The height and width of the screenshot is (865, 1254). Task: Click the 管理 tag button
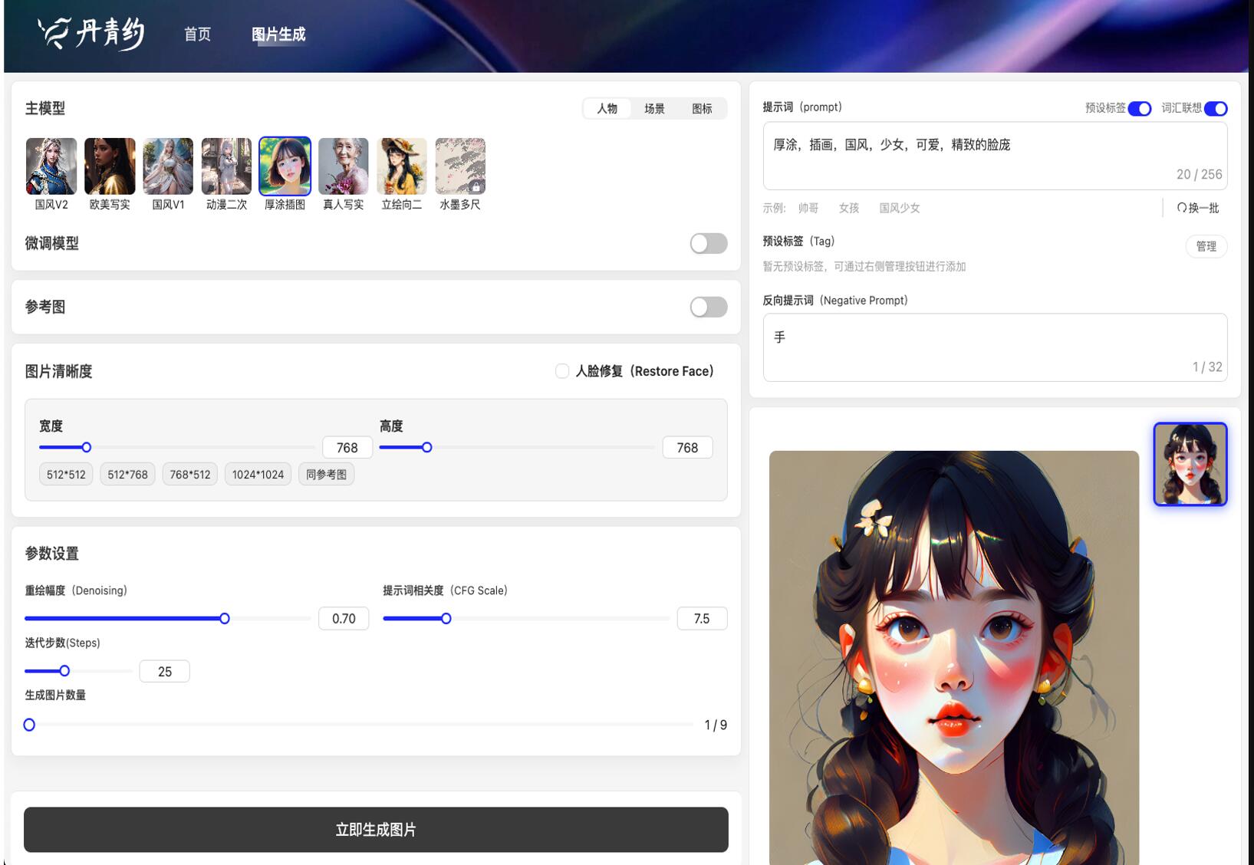1206,246
